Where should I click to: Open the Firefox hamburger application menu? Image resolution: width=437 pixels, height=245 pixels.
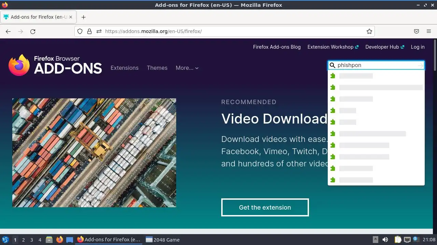pyautogui.click(x=429, y=31)
